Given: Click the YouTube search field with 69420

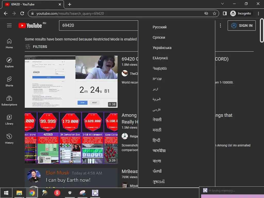Looking at the screenshot, I should point(98,26).
